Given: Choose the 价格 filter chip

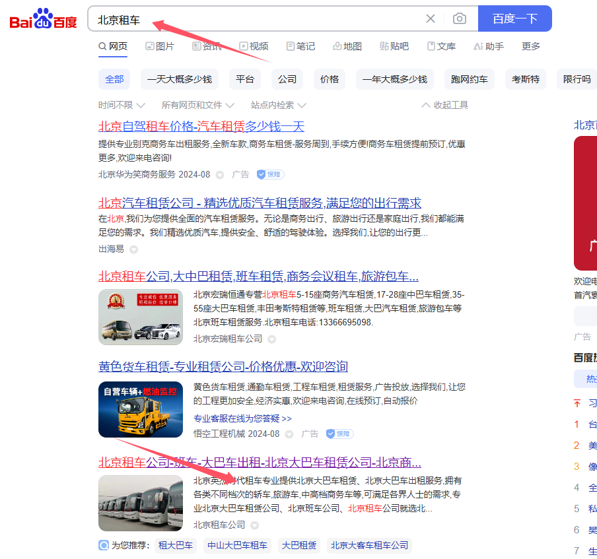Looking at the screenshot, I should (330, 79).
